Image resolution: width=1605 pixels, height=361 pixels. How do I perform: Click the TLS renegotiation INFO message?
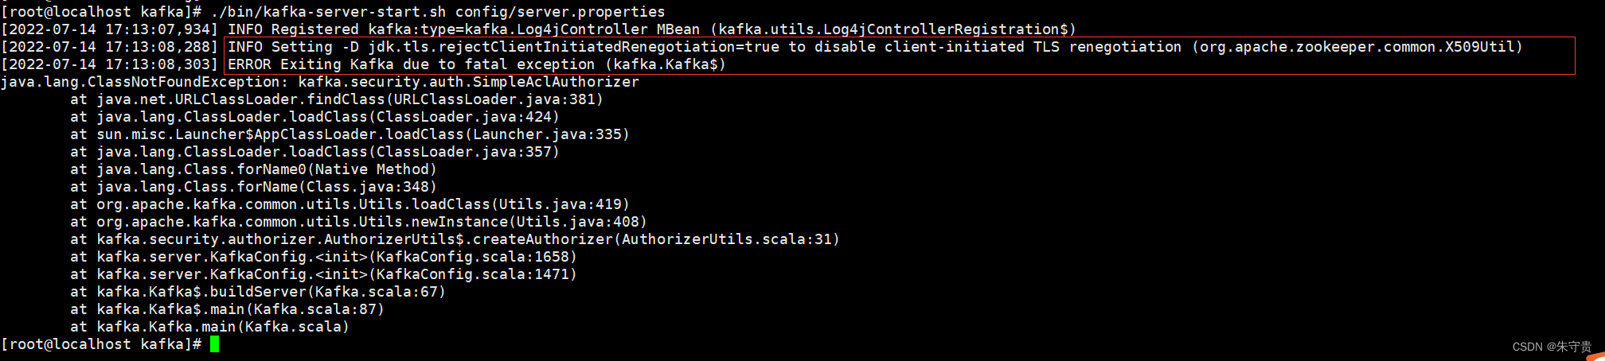[x=875, y=47]
